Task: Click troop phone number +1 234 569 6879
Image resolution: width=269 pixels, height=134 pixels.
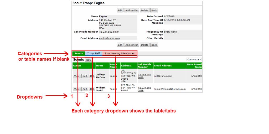Action: (x=109, y=32)
